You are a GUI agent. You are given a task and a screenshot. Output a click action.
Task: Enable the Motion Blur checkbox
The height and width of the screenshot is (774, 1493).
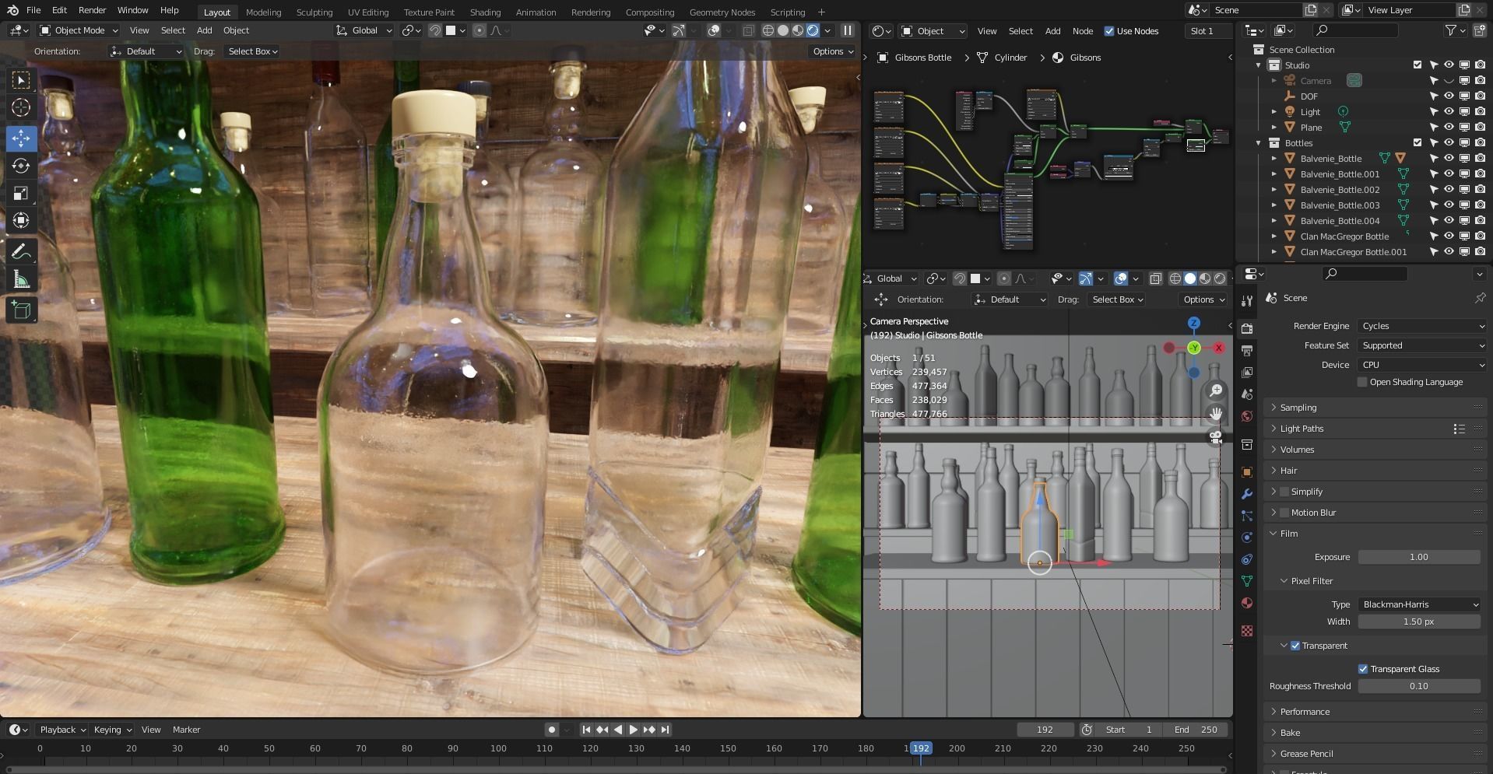tap(1284, 513)
